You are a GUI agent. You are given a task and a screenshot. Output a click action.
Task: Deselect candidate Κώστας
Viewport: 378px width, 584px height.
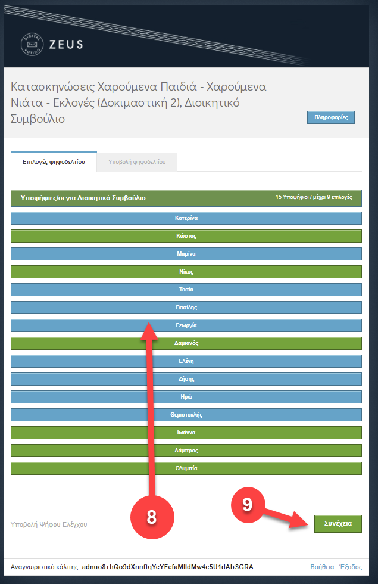186,236
